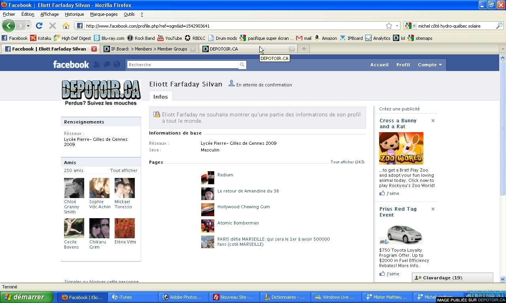Image resolution: width=506 pixels, height=303 pixels.
Task: Open the Atomic Bomberman page link
Action: coord(238,223)
